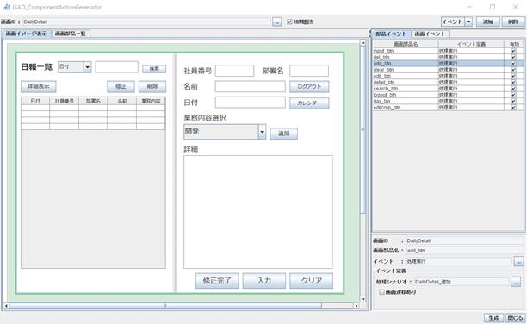Select the edit_btn row in the event table
This screenshot has width=527, height=324.
point(448,76)
